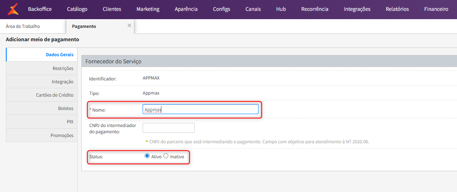
Task: Open the Configs menu
Action: [x=221, y=9]
